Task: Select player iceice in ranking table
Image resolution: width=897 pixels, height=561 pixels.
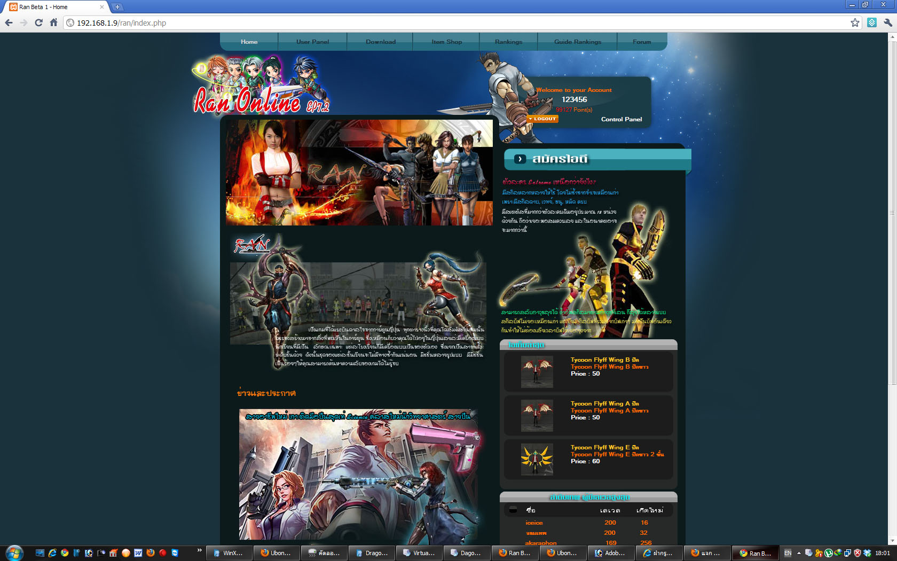Action: click(534, 523)
